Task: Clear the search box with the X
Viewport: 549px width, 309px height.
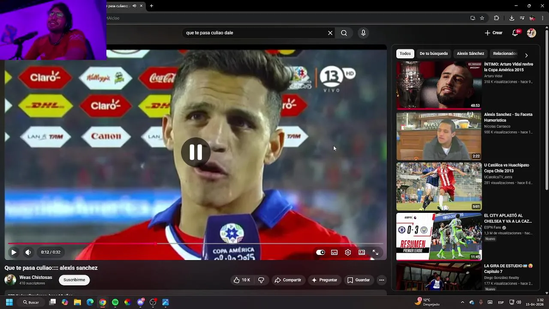Action: tap(330, 33)
